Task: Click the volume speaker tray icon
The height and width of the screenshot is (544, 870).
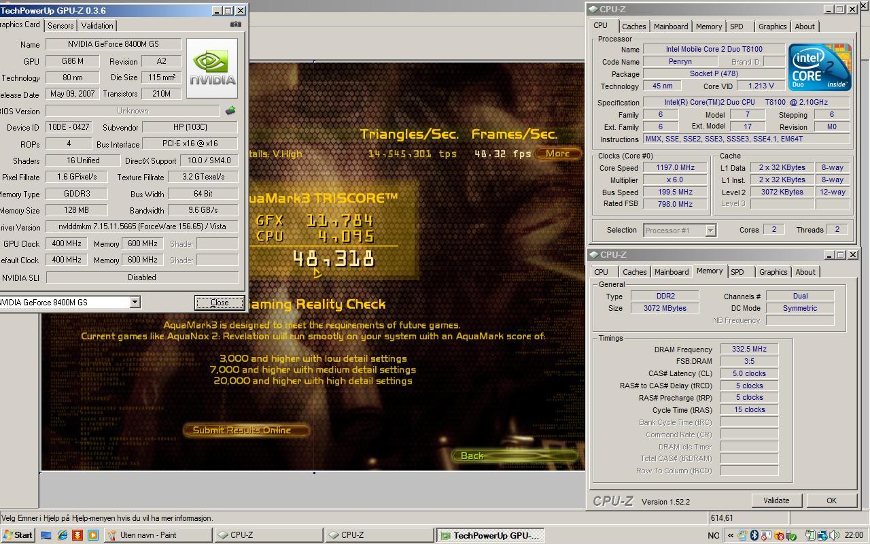Action: click(834, 535)
